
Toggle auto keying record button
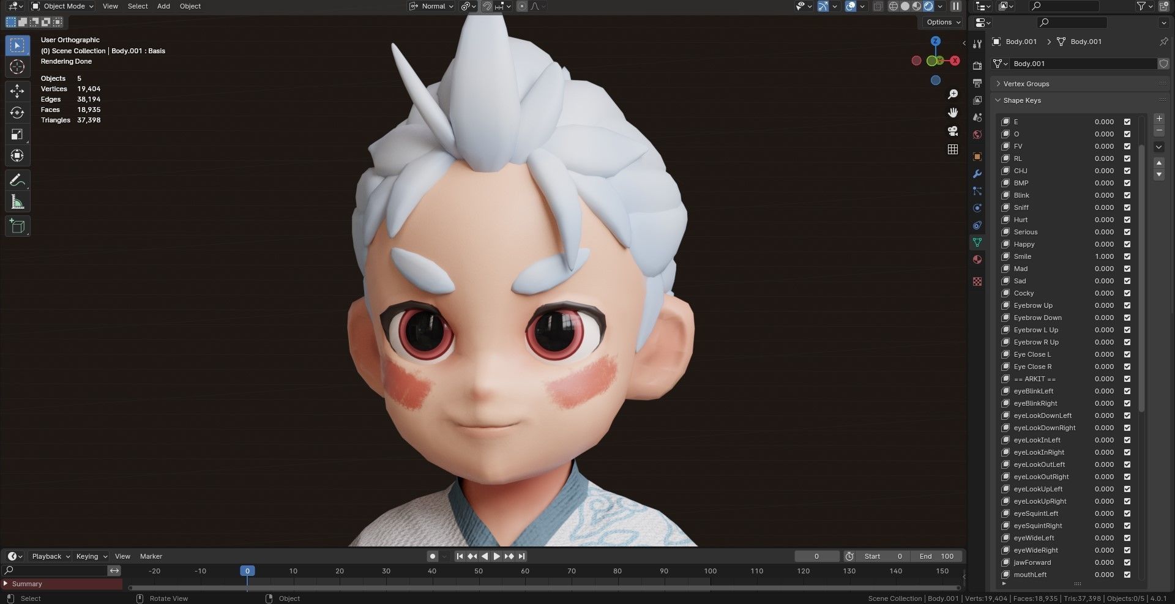pyautogui.click(x=433, y=556)
